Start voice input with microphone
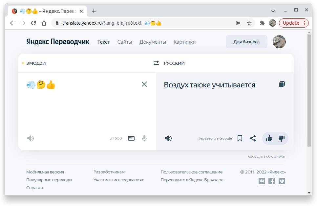Image resolution: width=317 pixels, height=206 pixels. (x=144, y=138)
